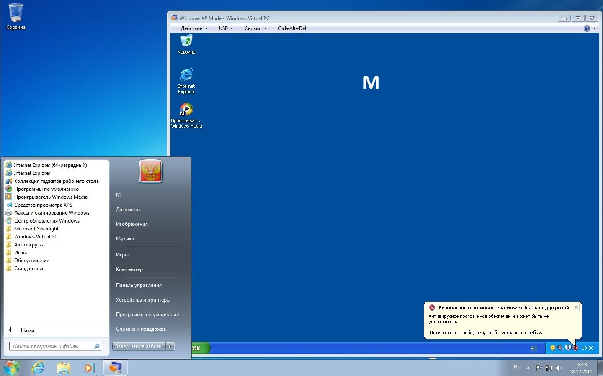Expand the shutdown options arrow
Viewport: 603px width, 376px height.
tap(170, 346)
